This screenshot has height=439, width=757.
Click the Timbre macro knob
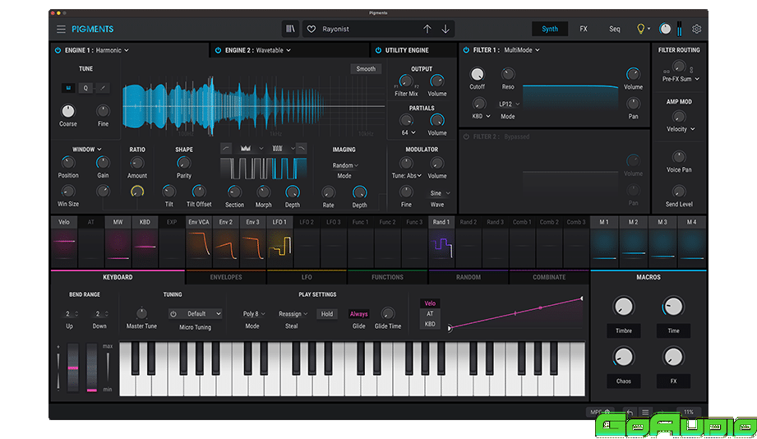coord(623,307)
